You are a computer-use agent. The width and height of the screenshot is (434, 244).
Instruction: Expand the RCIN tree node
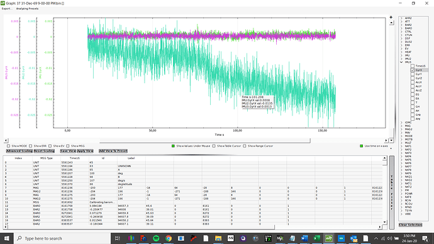pyautogui.click(x=401, y=200)
